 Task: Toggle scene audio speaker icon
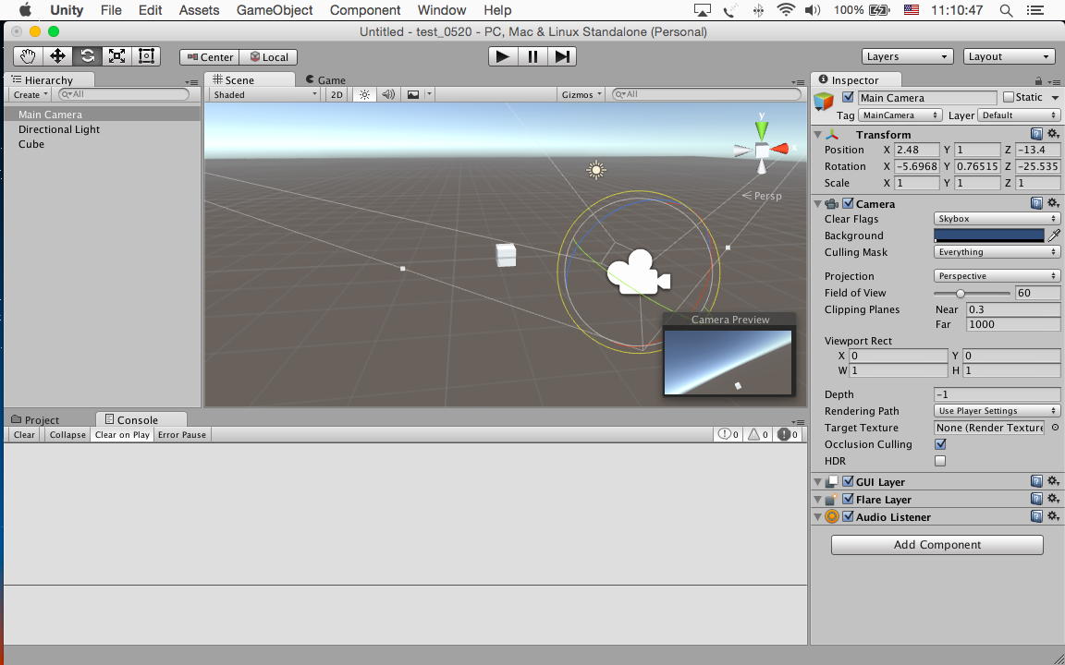point(388,94)
